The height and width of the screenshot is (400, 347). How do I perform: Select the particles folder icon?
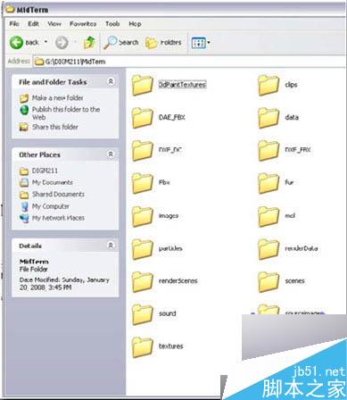tap(143, 249)
